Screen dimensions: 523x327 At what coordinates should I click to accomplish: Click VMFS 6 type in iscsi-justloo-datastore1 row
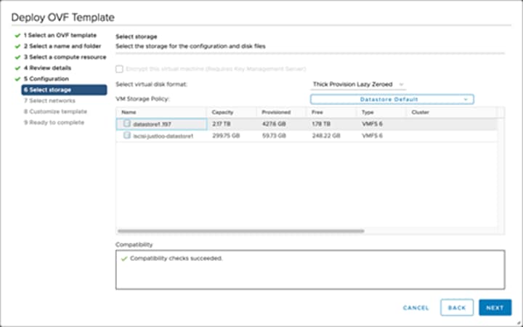click(372, 136)
